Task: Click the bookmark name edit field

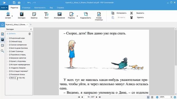Action: (14, 78)
